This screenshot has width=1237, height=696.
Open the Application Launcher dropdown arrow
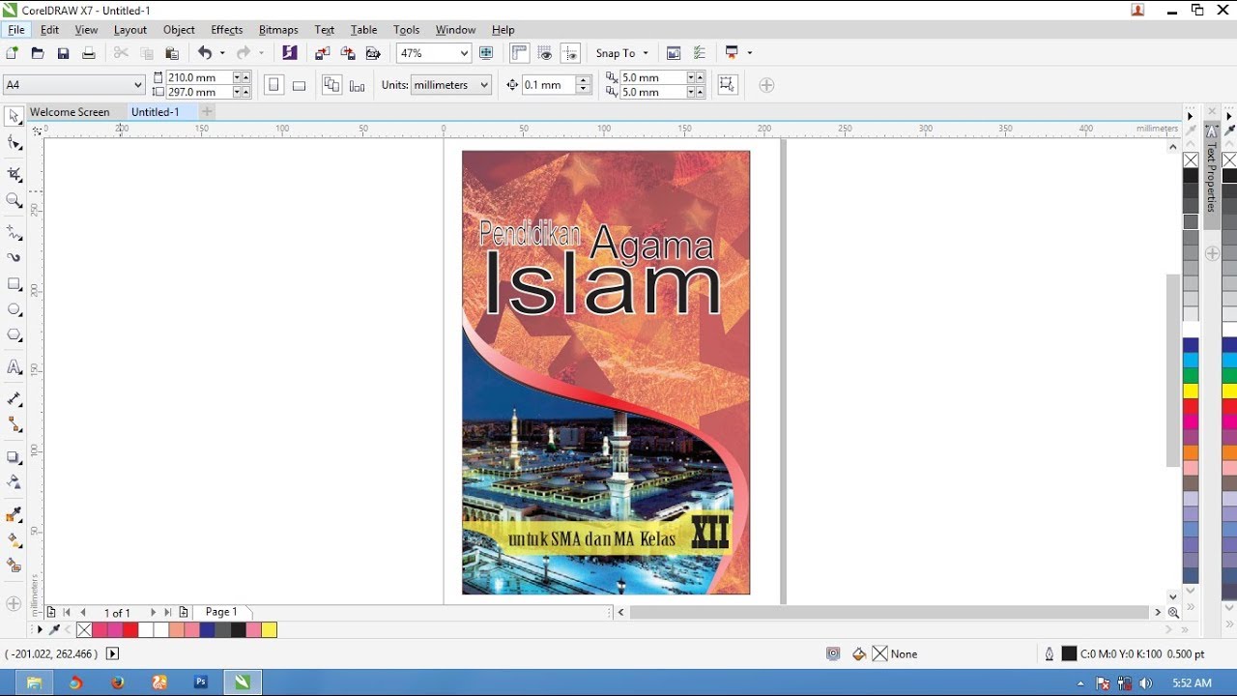749,53
